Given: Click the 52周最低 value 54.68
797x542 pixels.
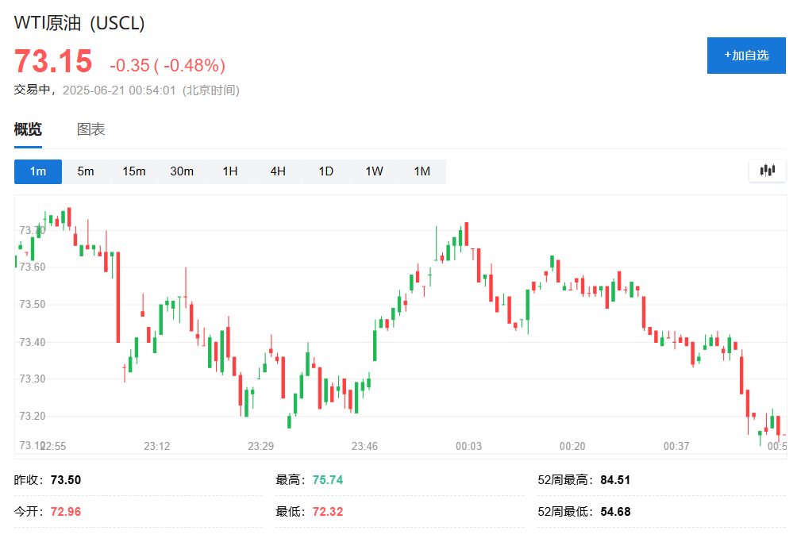Looking at the screenshot, I should (x=615, y=512).
